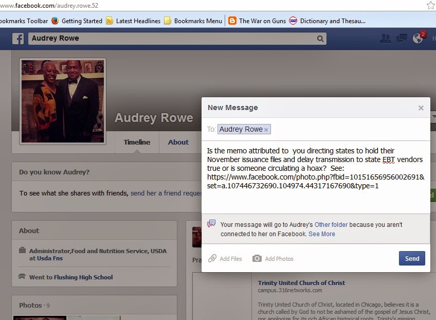The height and width of the screenshot is (320, 436).
Task: Open the messages icon in header
Action: [402, 39]
